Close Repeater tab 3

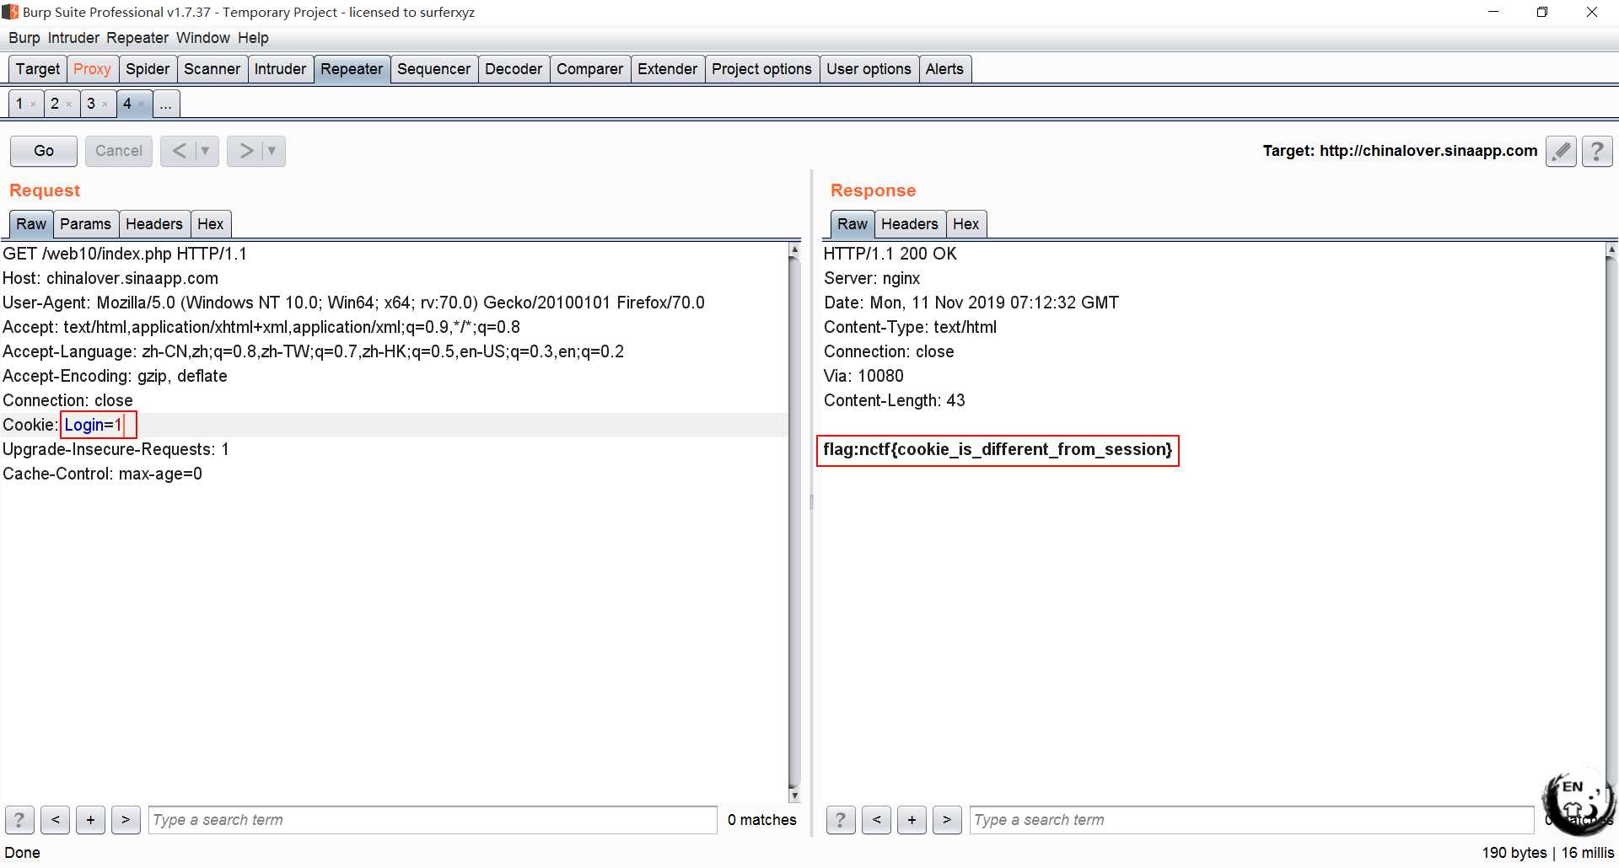point(105,104)
